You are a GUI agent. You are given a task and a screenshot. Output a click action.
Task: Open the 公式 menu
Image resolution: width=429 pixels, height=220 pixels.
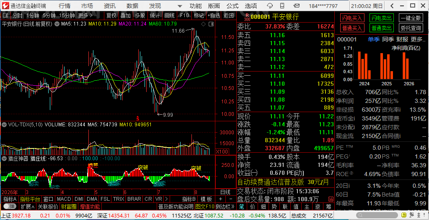tap(233, 6)
